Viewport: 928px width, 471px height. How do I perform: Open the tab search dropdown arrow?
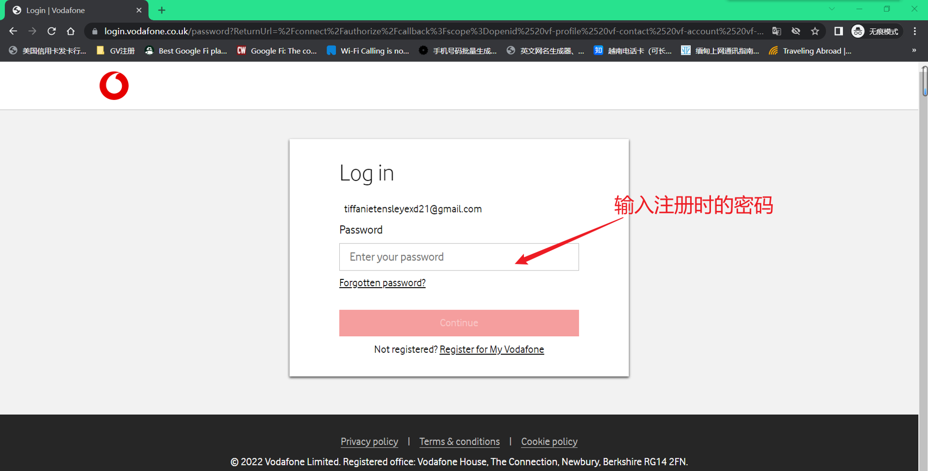click(x=832, y=9)
